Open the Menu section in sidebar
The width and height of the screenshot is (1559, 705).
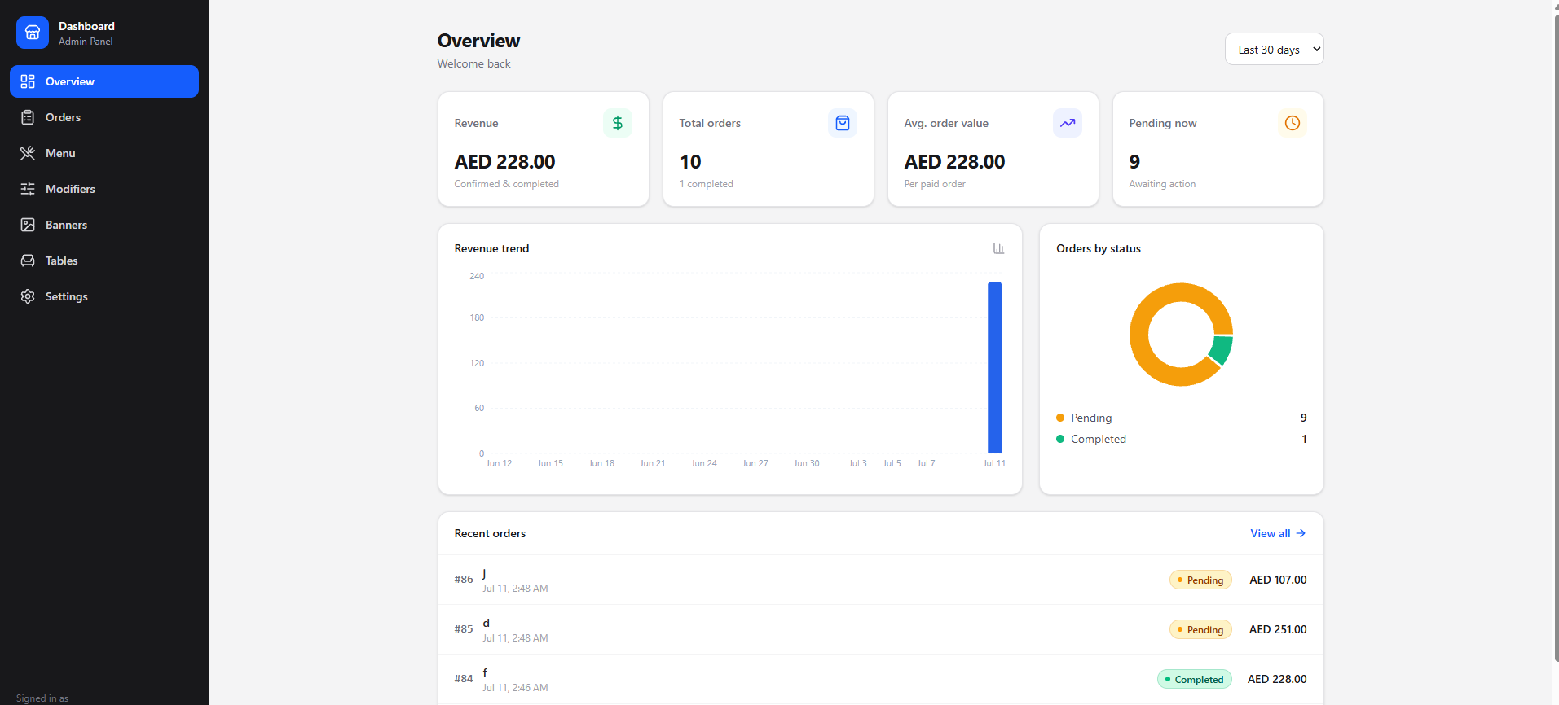104,153
